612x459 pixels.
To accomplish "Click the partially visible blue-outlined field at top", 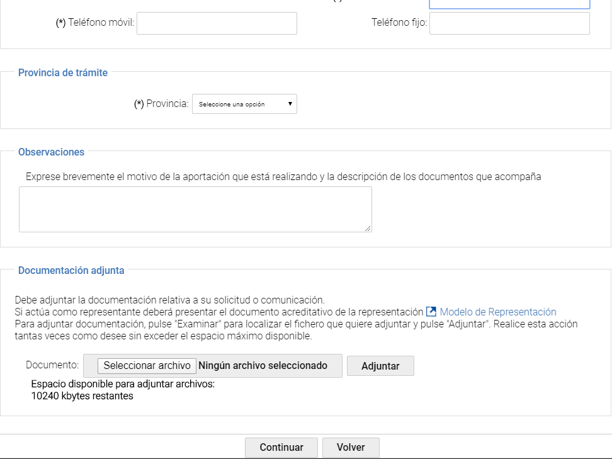I will coord(509,4).
